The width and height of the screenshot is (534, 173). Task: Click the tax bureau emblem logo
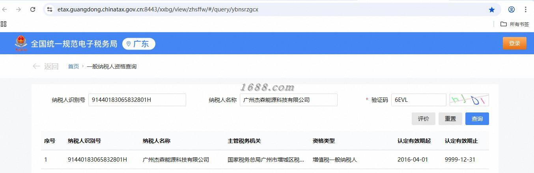pyautogui.click(x=21, y=43)
